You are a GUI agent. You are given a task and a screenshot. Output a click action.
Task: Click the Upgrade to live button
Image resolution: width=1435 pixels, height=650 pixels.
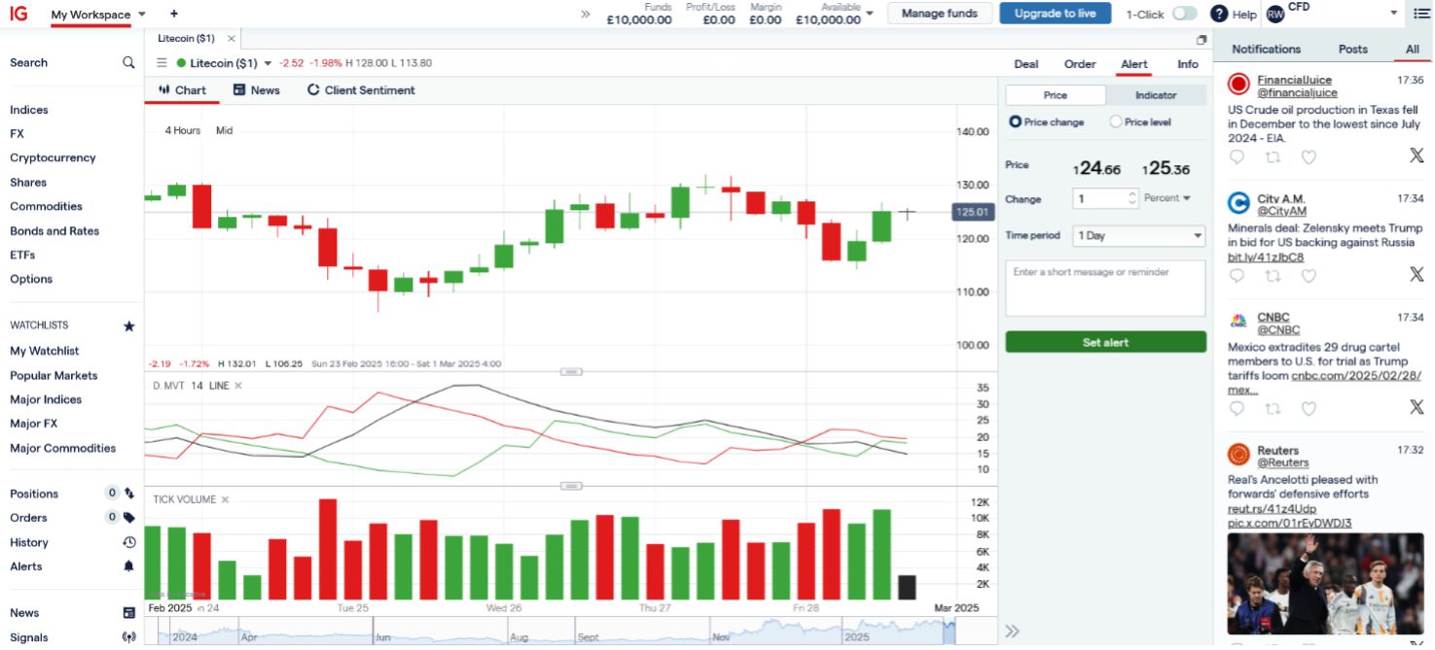1055,14
